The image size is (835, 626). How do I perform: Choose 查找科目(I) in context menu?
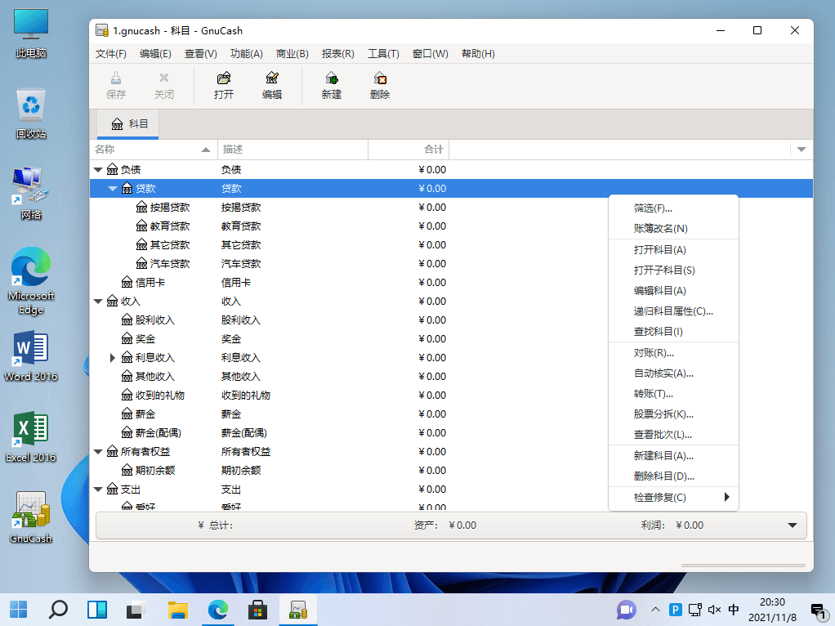pyautogui.click(x=674, y=331)
